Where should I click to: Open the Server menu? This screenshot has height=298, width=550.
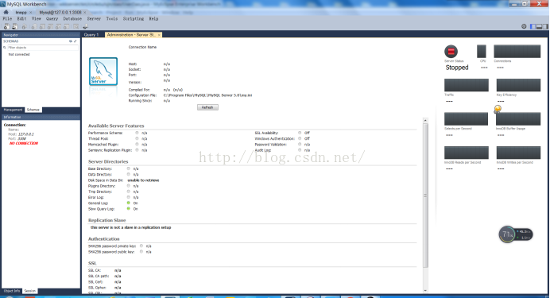94,18
